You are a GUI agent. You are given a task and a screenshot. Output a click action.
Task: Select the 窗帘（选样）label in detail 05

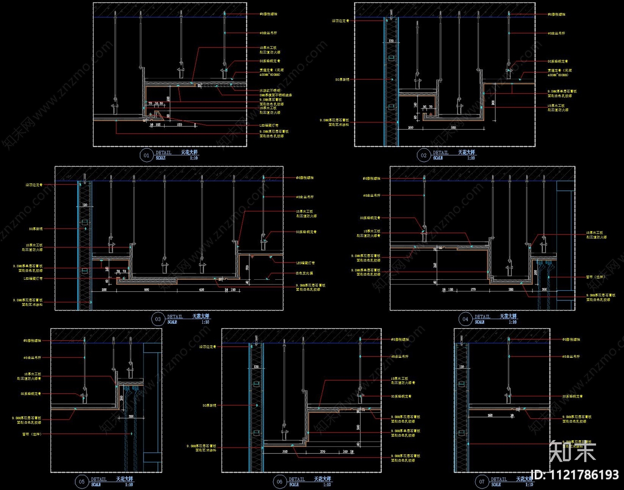[x=32, y=434]
